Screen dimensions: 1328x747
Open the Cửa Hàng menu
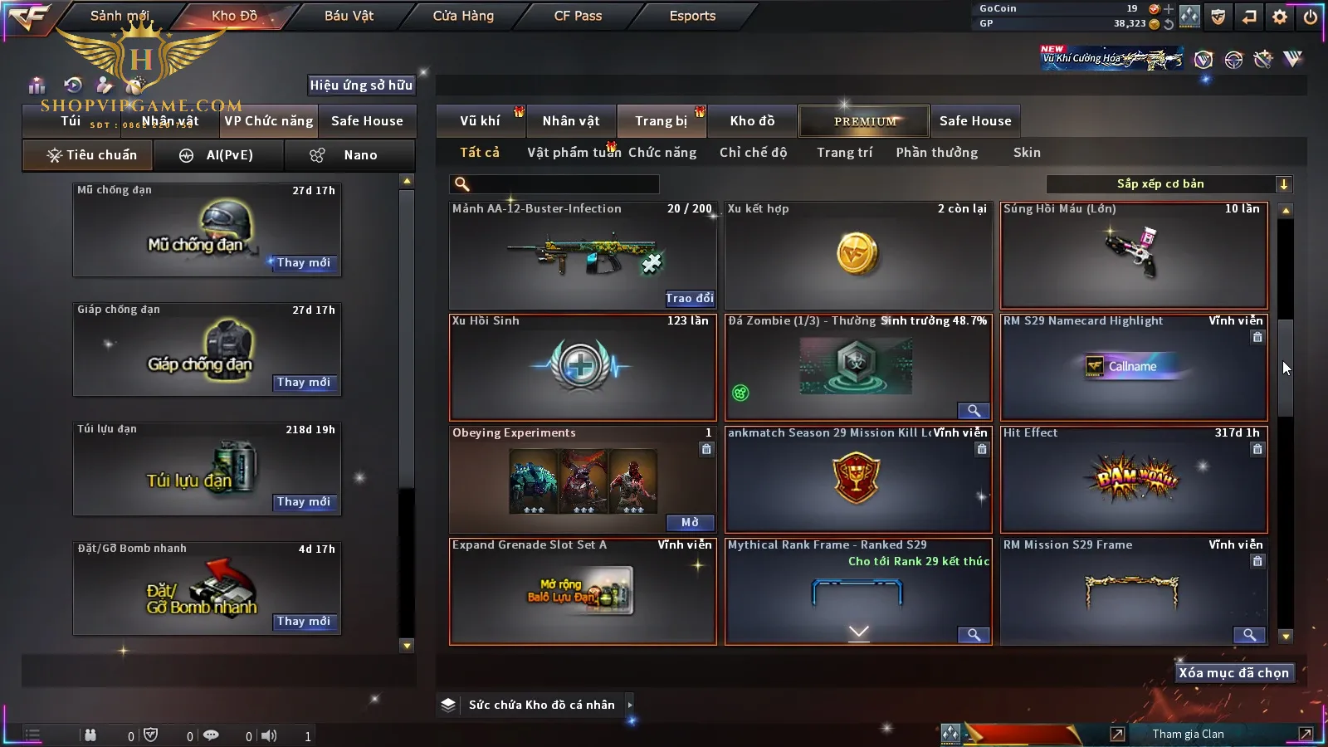point(463,16)
